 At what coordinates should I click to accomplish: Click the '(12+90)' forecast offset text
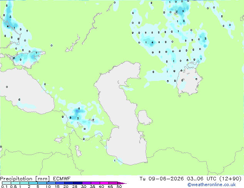pos(230,179)
